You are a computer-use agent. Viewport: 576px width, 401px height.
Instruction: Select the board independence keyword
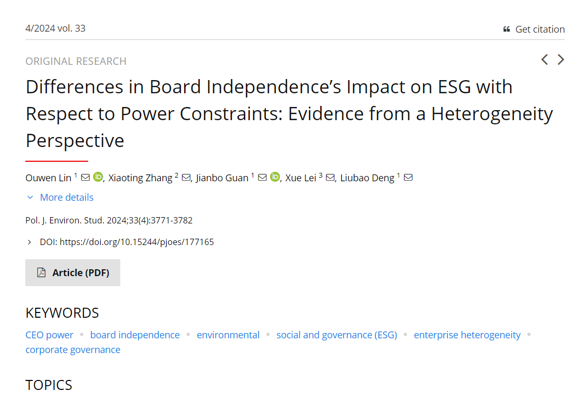pyautogui.click(x=135, y=335)
